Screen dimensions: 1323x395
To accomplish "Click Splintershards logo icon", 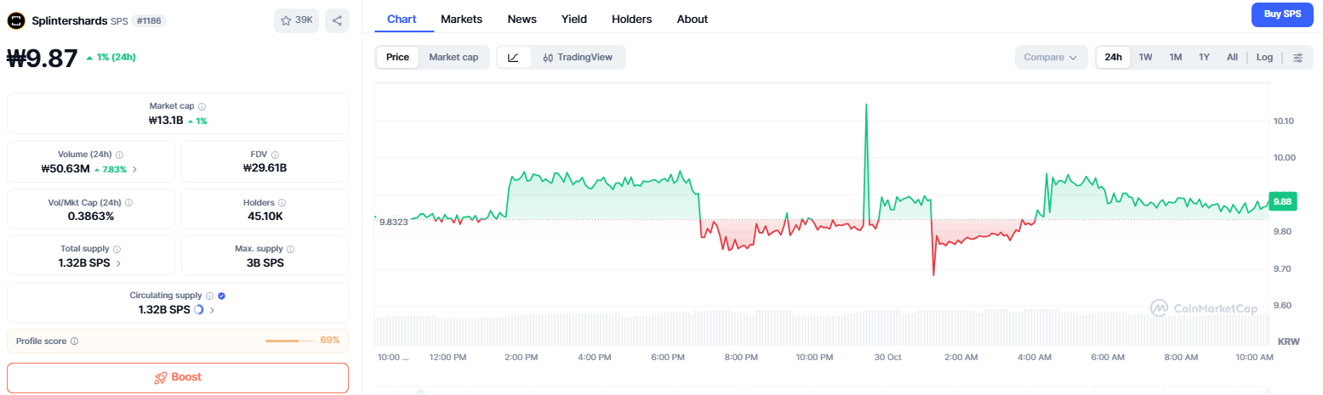I will [16, 20].
